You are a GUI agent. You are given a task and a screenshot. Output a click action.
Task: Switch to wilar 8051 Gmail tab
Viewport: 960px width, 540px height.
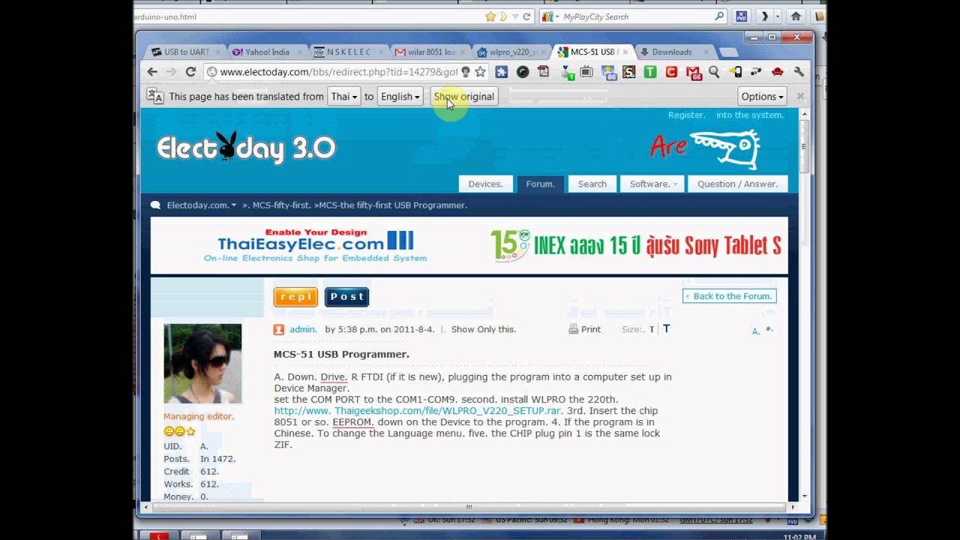430,52
